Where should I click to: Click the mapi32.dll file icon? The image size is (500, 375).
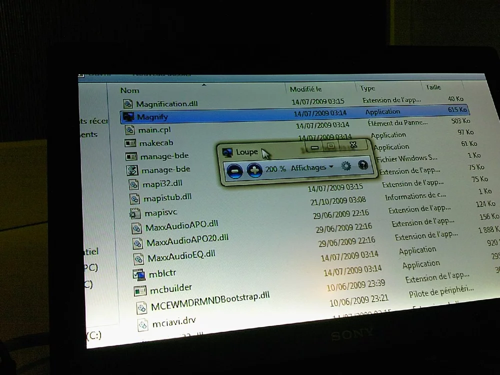pyautogui.click(x=133, y=184)
